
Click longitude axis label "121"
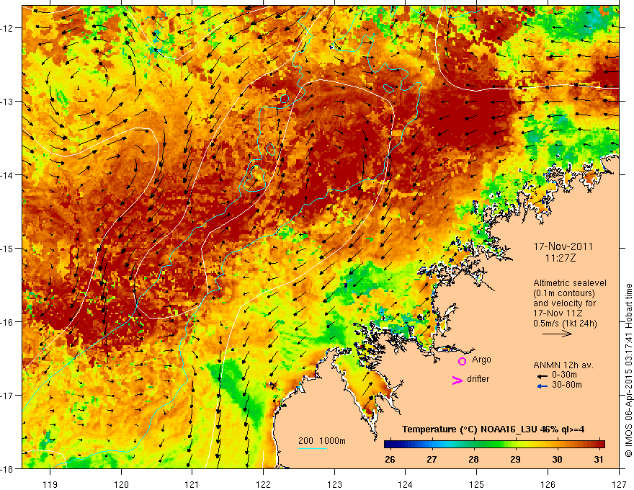192,484
